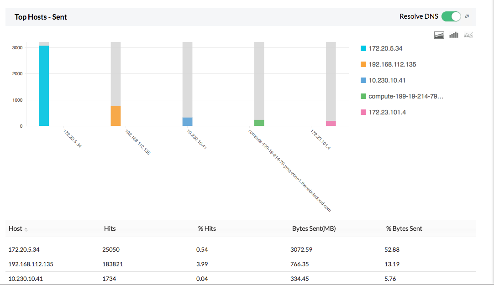Click the % Bytes Sent column header
The width and height of the screenshot is (494, 285).
(404, 228)
